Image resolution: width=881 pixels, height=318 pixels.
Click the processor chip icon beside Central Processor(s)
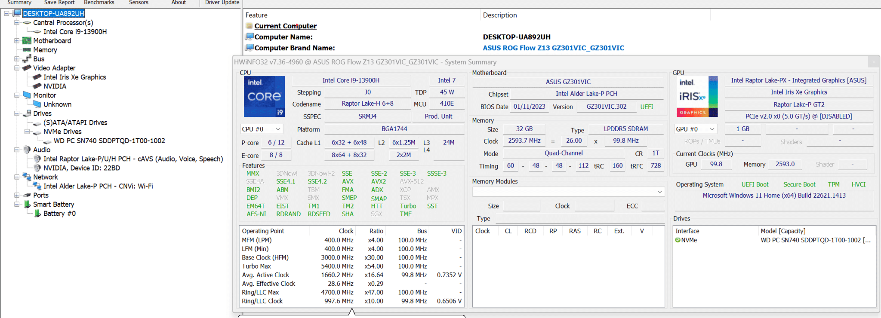27,23
